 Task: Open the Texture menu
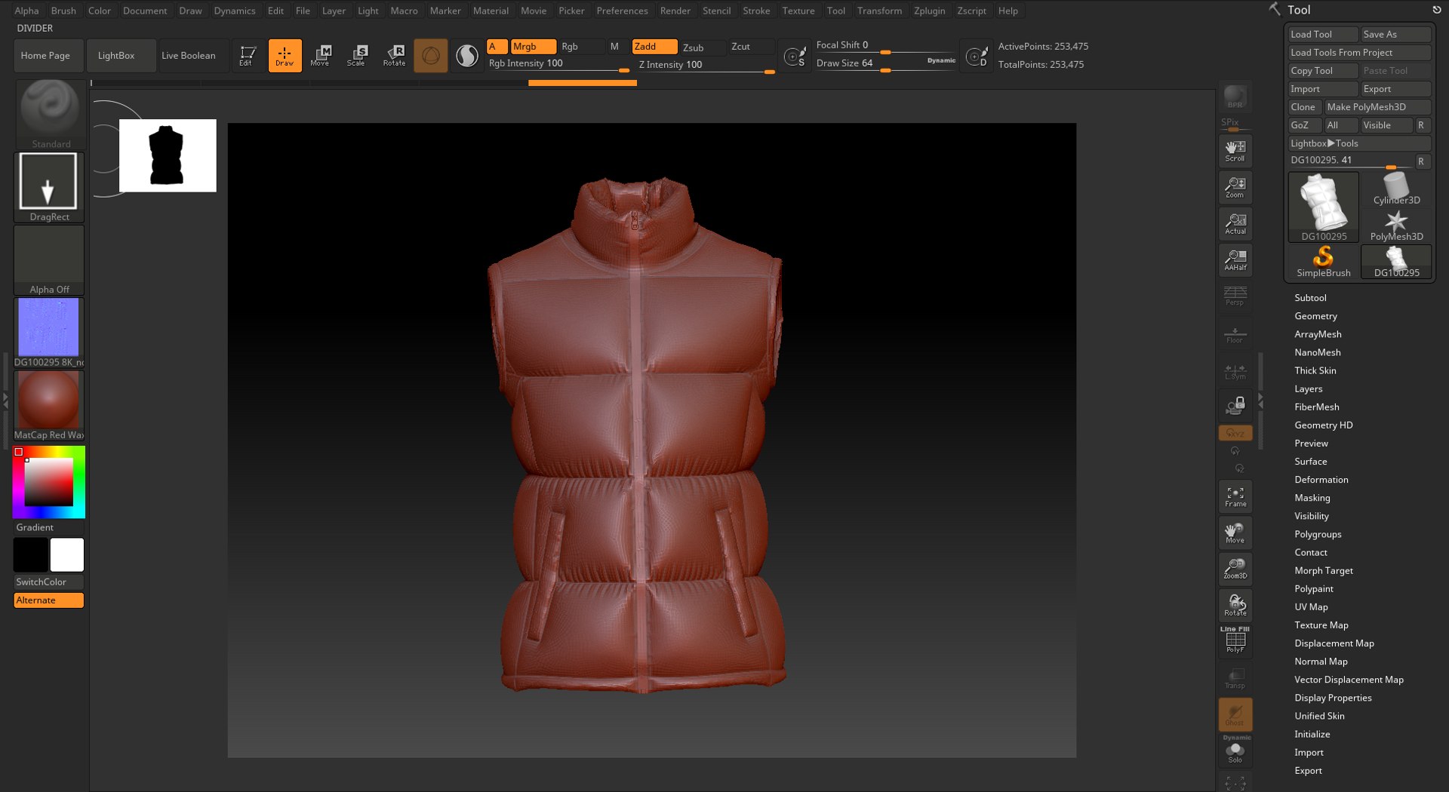pyautogui.click(x=798, y=11)
